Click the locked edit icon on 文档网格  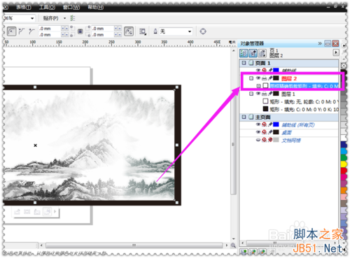[270, 140]
